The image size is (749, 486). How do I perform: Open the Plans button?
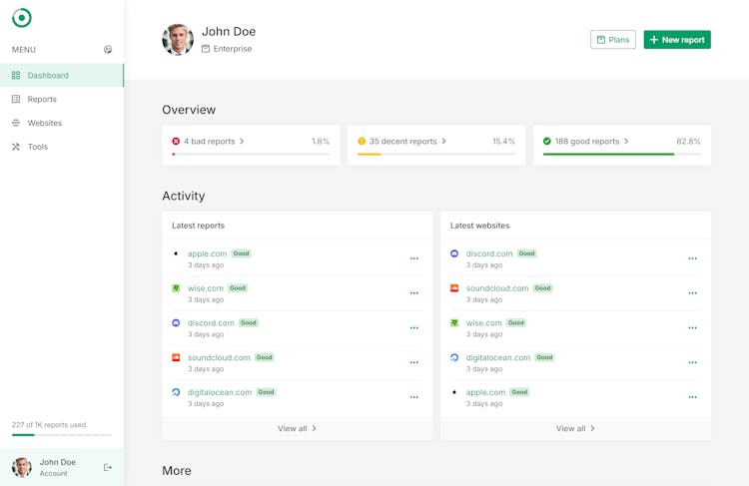point(613,40)
